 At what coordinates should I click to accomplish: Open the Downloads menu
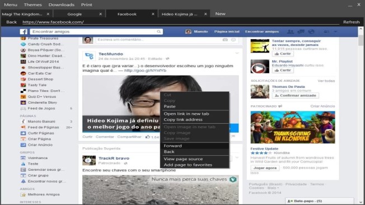pyautogui.click(x=62, y=4)
